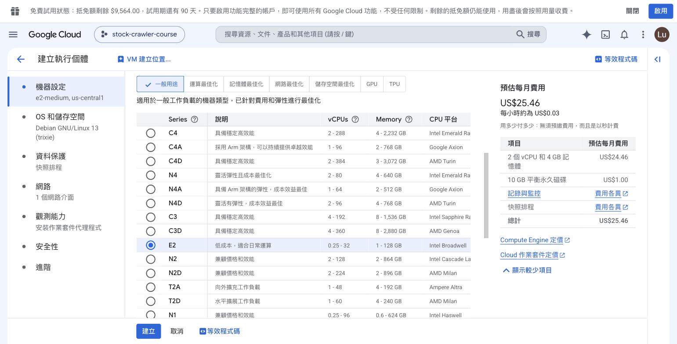Open the main navigation hamburger menu
Screen dimensions: 677x344
[13, 34]
